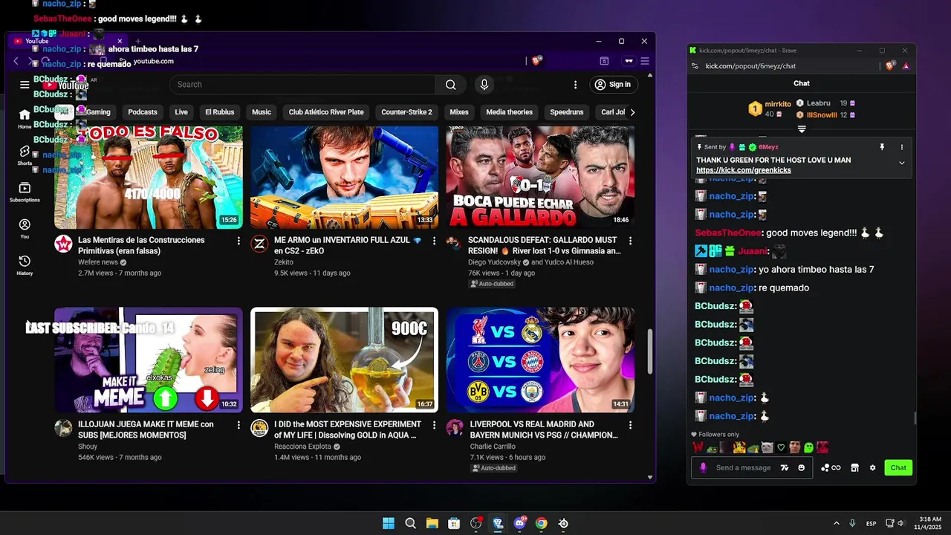Click Brave Rewards triangle in Kick window
The height and width of the screenshot is (535, 951).
tap(906, 66)
